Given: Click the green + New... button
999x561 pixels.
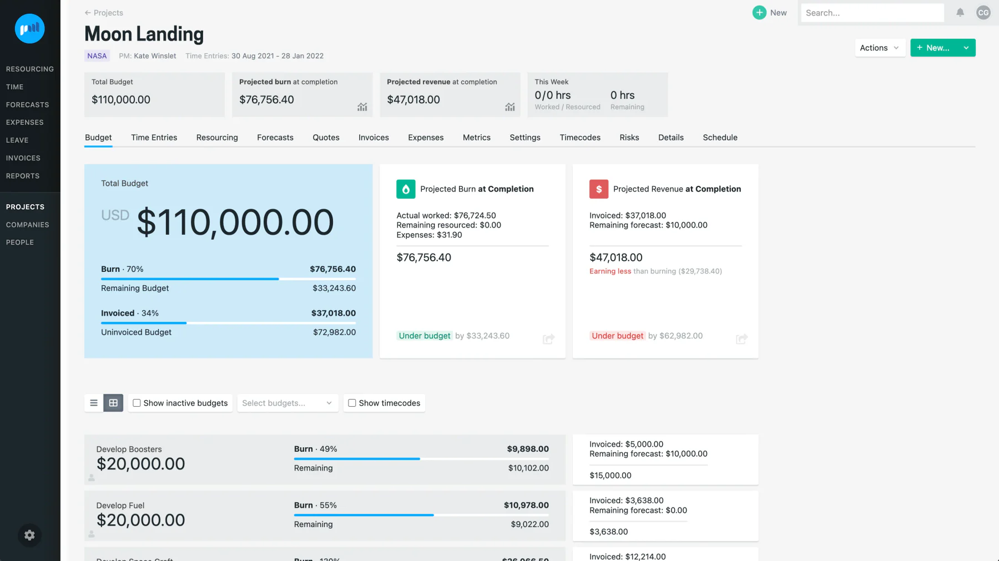Looking at the screenshot, I should [934, 48].
